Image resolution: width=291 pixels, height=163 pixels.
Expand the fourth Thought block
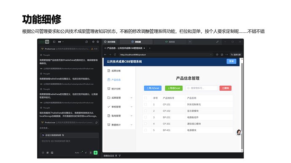(x=45, y=108)
